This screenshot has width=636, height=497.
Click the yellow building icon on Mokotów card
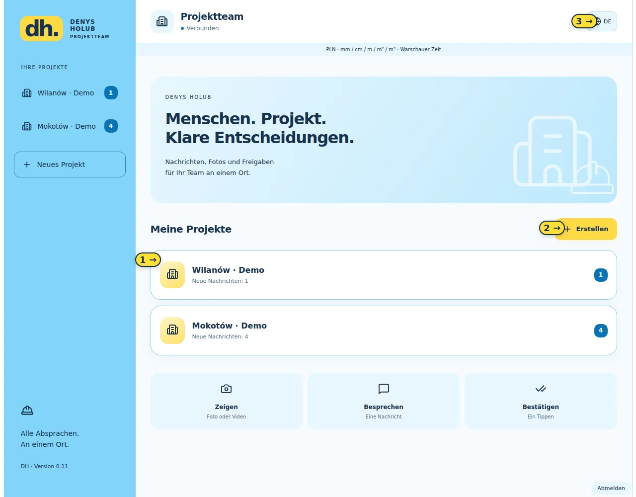(172, 331)
